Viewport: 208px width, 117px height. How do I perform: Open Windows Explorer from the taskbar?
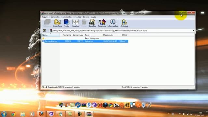coord(23,114)
